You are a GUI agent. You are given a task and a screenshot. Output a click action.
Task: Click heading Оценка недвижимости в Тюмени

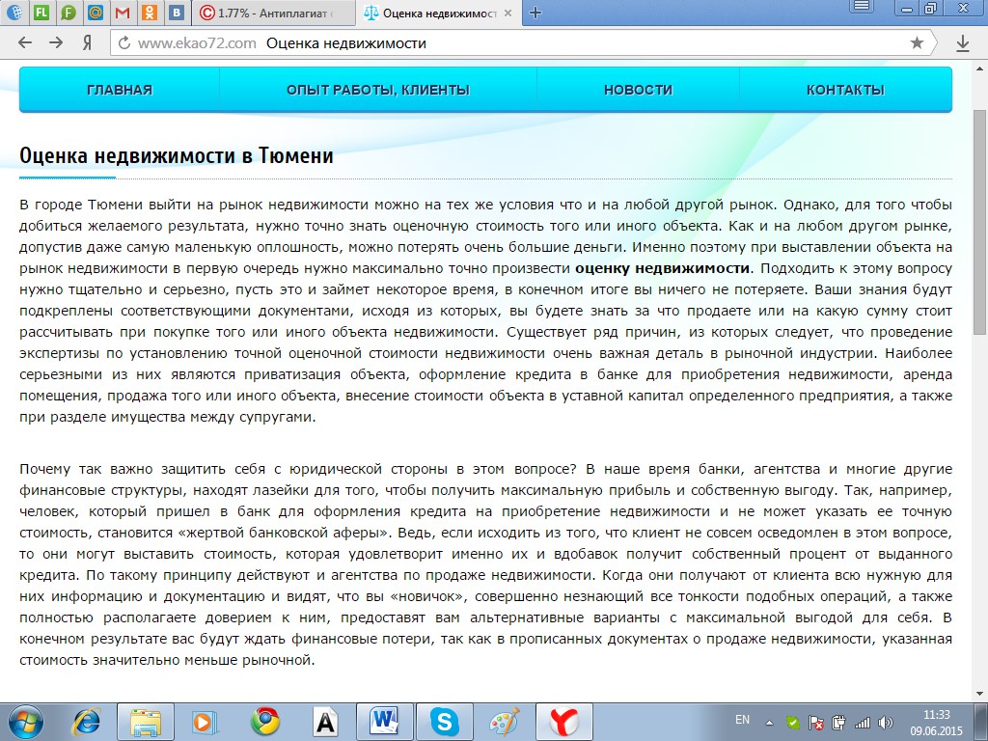point(177,155)
